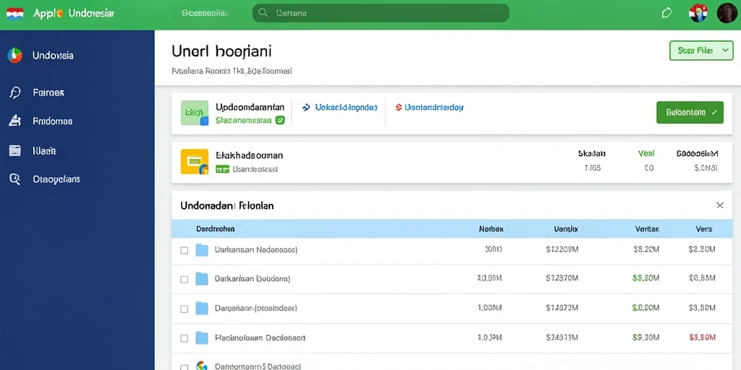Focus the Uehano search field
Viewport: 741px width, 370px height.
point(381,13)
